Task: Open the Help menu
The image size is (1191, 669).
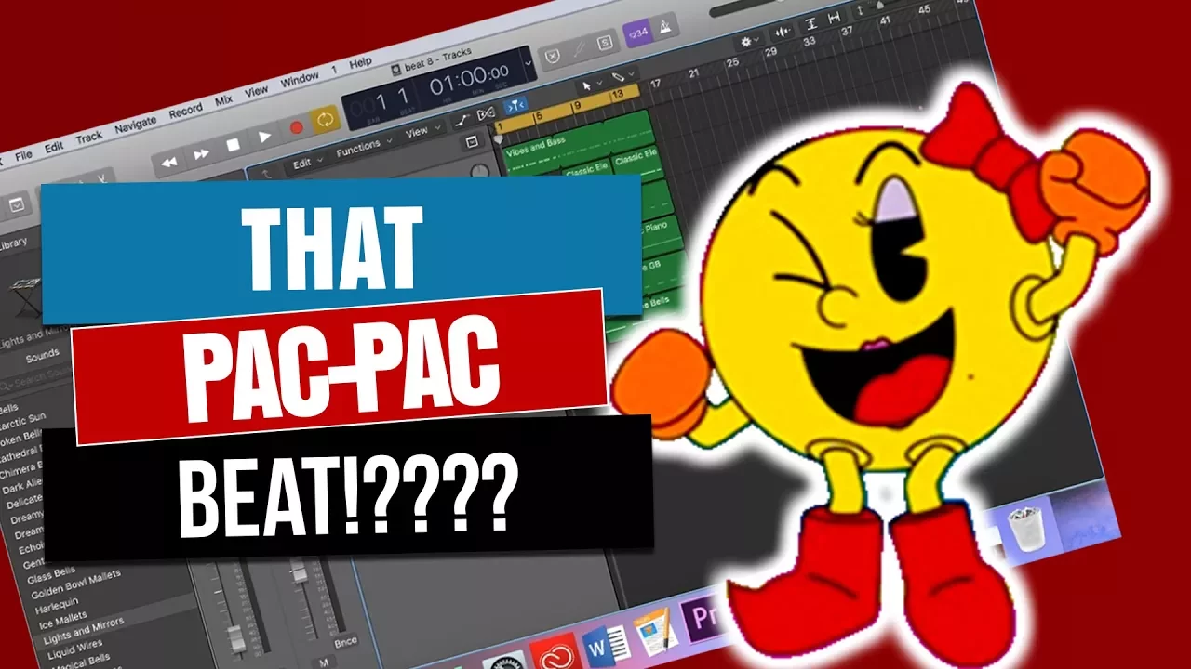Action: [360, 63]
